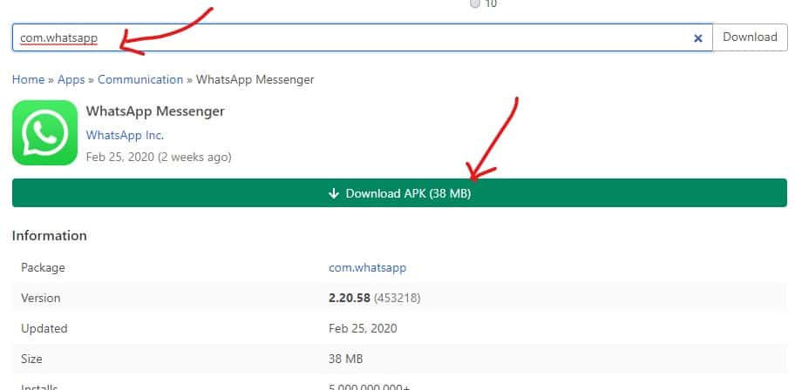
Task: Go to the Home breadcrumb link
Action: coord(28,79)
